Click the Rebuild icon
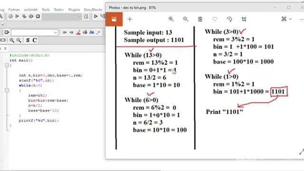The height and width of the screenshot is (171, 304). tap(31, 16)
